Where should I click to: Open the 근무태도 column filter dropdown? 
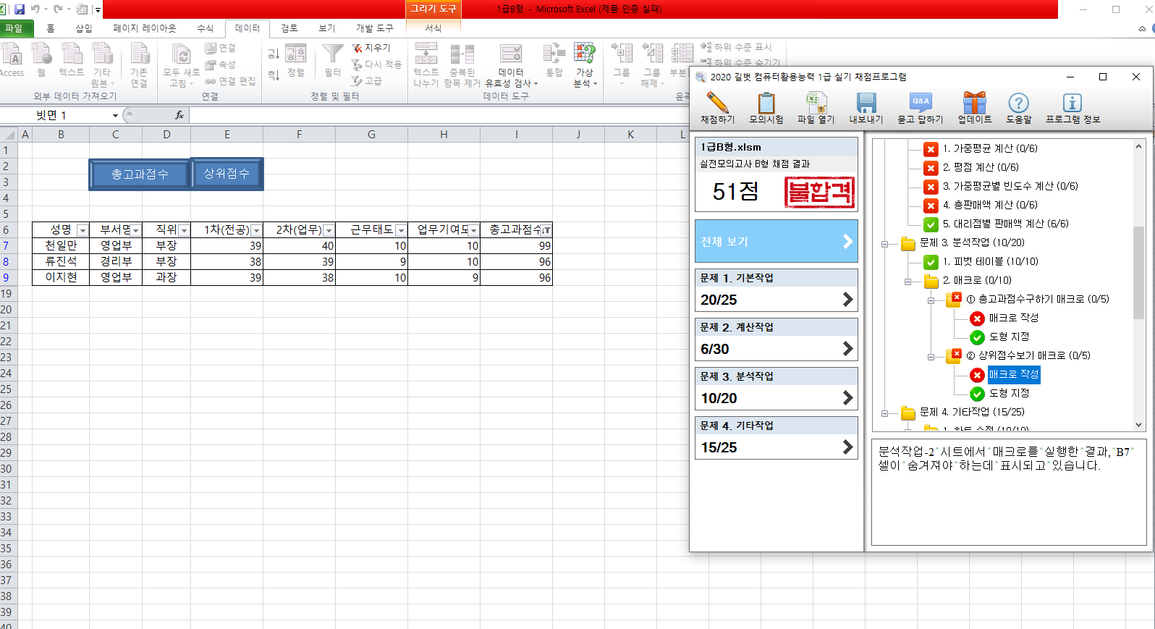click(x=400, y=230)
